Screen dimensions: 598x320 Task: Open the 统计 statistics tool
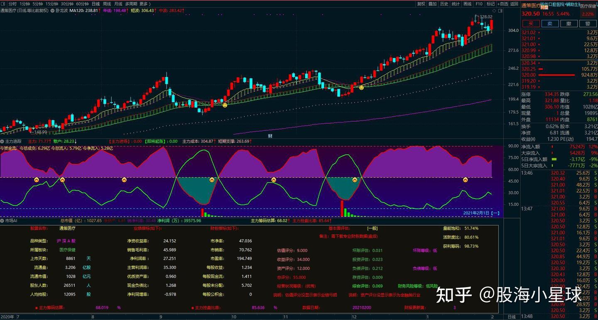[456, 4]
